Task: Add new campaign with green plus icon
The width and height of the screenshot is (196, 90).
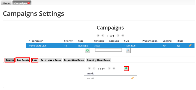Action: coord(88,50)
